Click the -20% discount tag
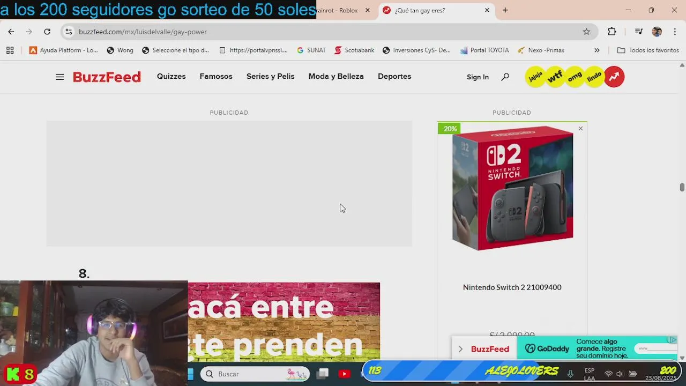This screenshot has width=686, height=386. [x=449, y=129]
